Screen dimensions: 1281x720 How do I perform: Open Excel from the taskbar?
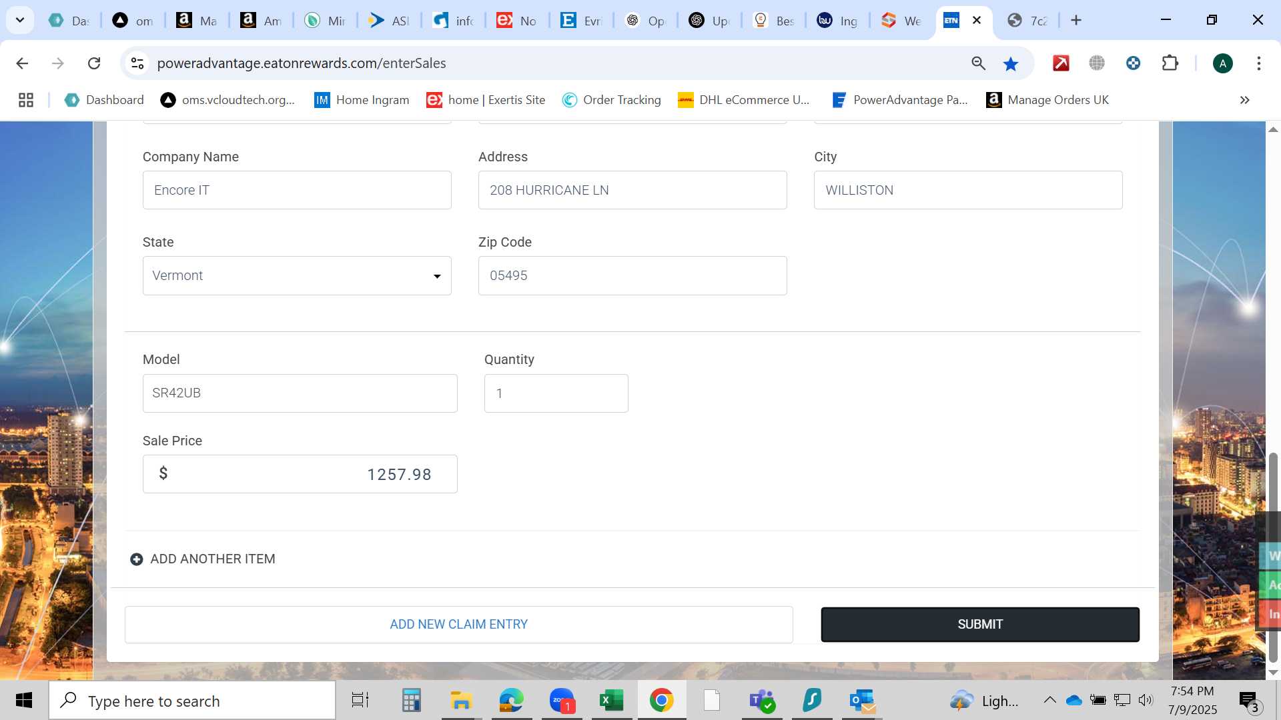(x=611, y=701)
